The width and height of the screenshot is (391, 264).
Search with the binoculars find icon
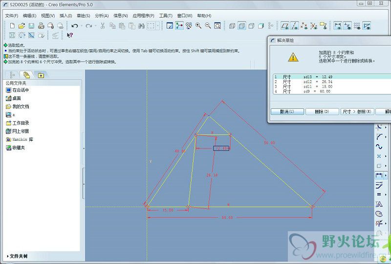click(x=141, y=26)
